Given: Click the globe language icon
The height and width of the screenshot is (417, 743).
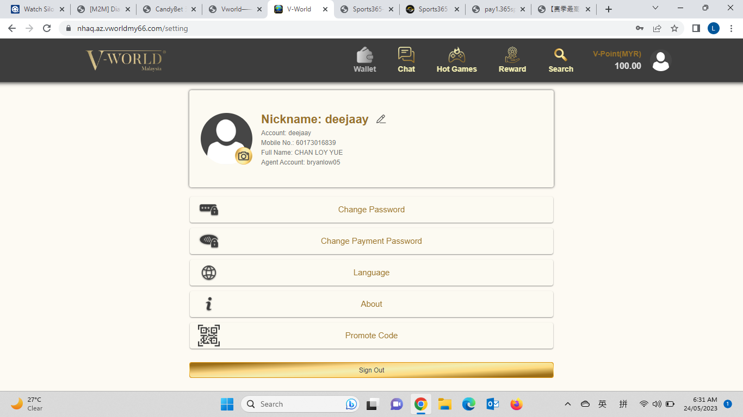Looking at the screenshot, I should tap(209, 273).
